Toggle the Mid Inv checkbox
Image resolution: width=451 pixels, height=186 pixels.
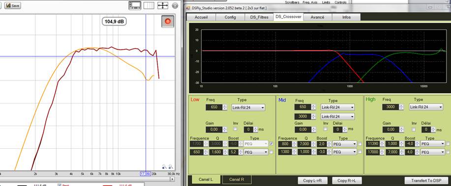(x=325, y=129)
